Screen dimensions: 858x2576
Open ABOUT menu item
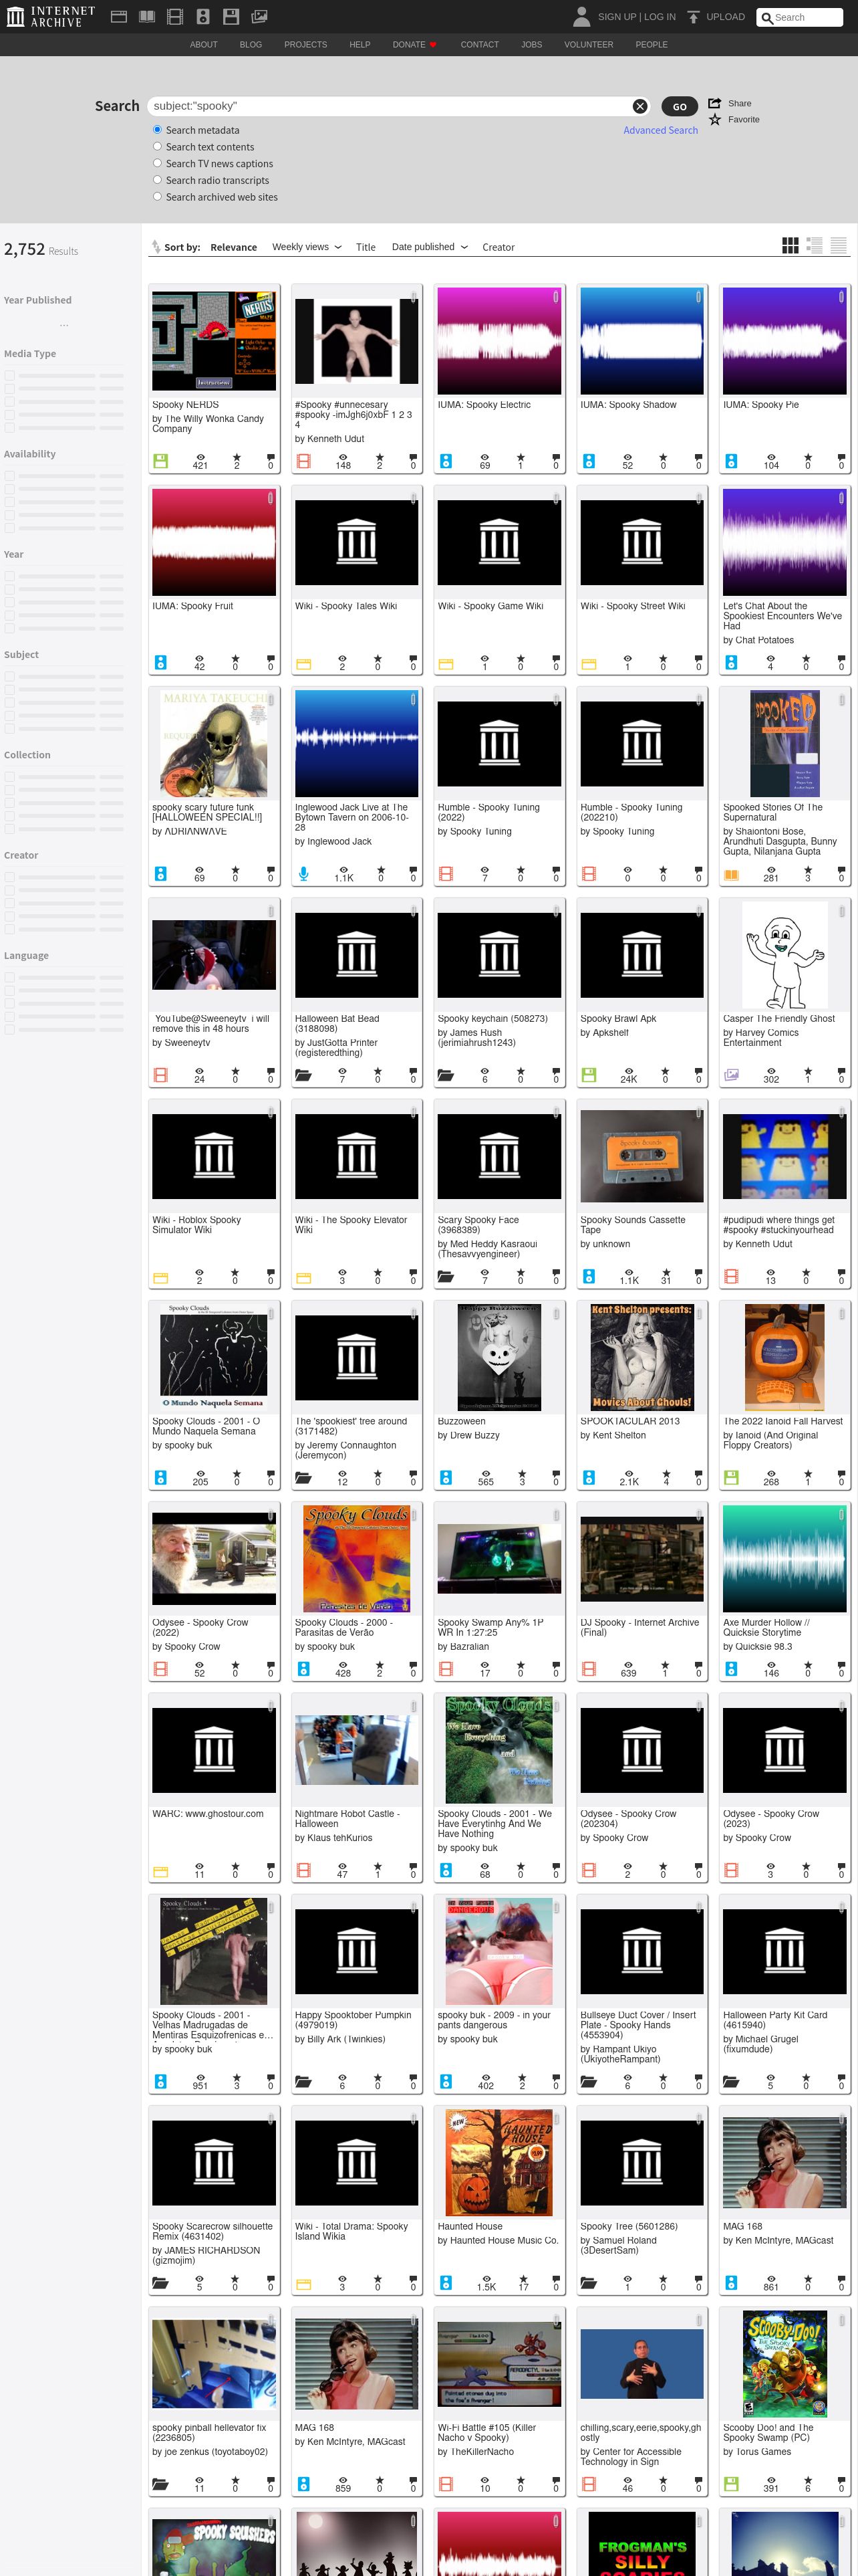point(204,45)
